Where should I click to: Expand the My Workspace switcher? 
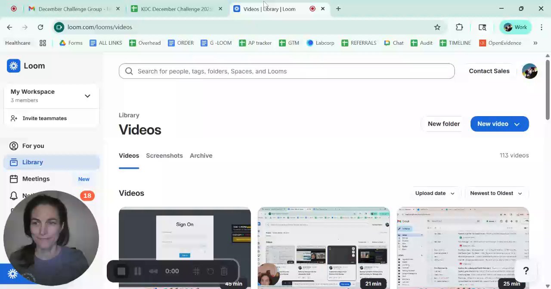(52, 95)
